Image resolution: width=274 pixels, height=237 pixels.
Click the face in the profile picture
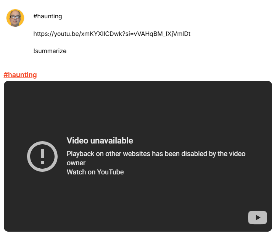(15, 19)
